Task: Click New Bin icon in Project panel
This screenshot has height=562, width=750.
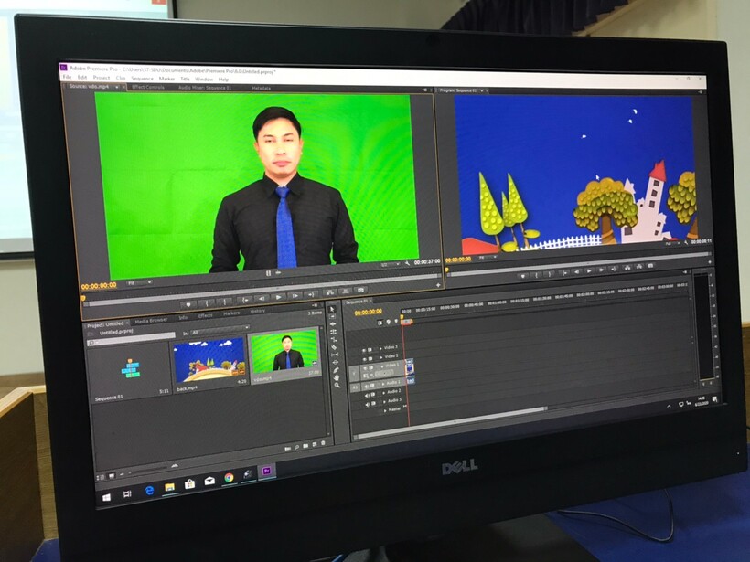Action: 305,446
